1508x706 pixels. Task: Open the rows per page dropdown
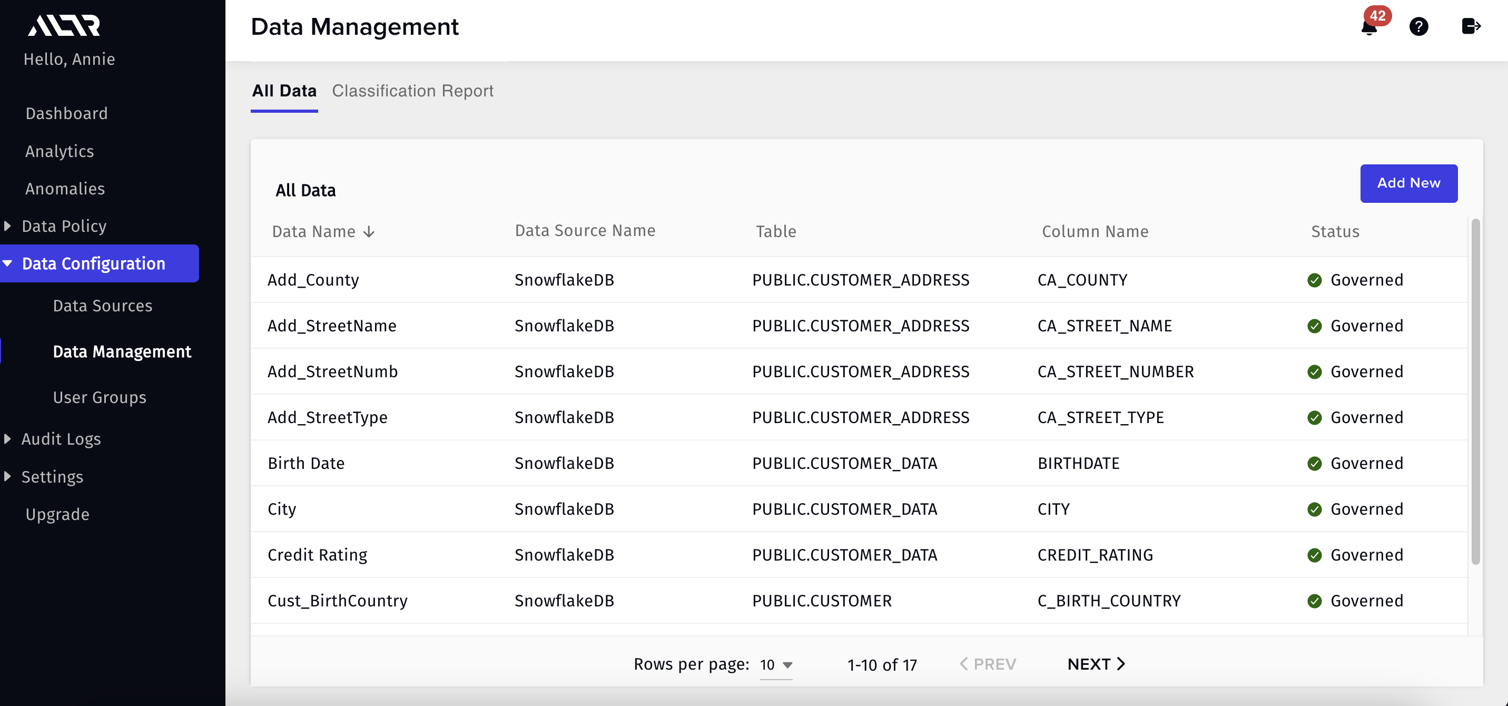(x=776, y=665)
